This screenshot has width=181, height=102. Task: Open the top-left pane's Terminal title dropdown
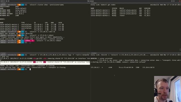tap(3, 3)
